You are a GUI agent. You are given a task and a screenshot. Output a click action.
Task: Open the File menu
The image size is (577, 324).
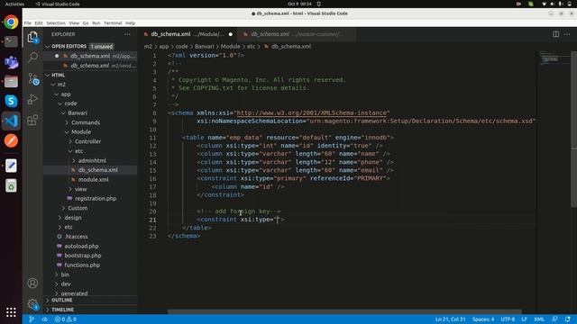[x=28, y=22]
